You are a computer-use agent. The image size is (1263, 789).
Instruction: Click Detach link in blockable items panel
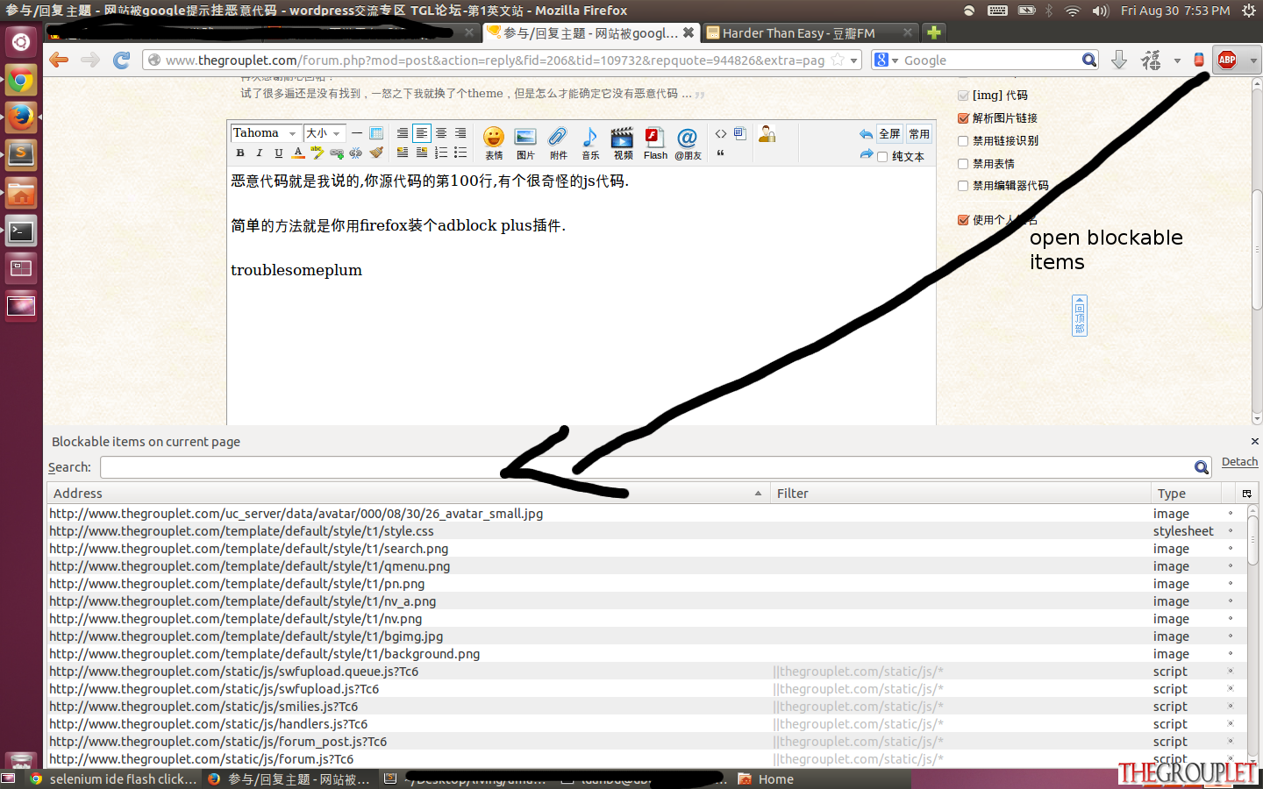tap(1239, 462)
